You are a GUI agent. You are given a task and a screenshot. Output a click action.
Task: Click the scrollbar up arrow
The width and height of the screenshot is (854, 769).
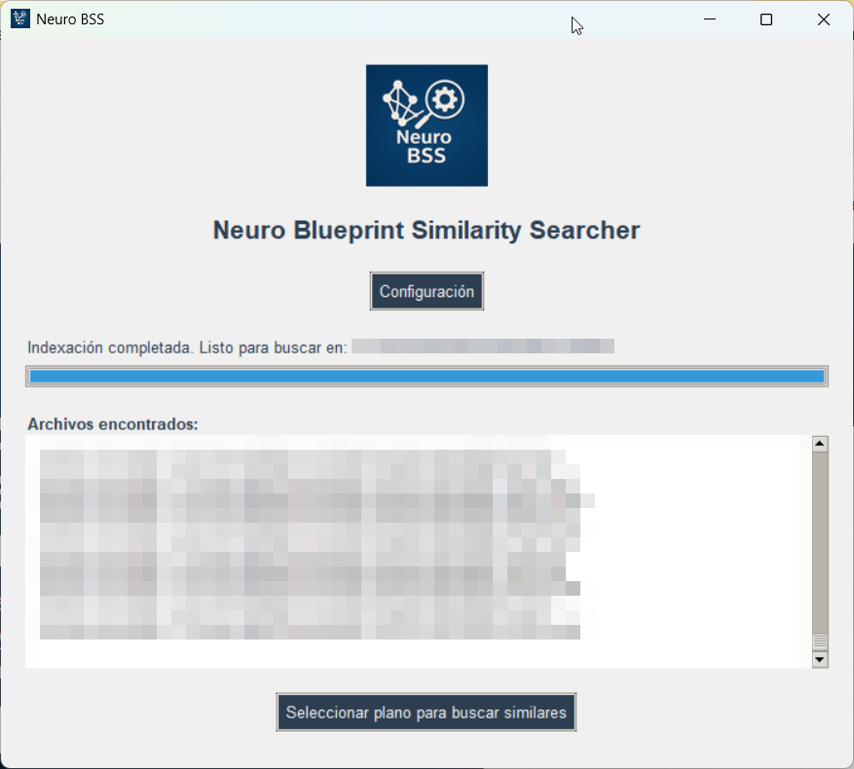coord(820,444)
